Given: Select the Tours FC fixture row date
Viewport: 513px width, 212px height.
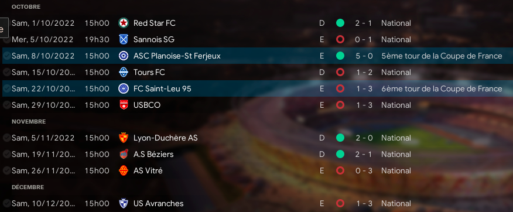Looking at the screenshot, I should [x=43, y=72].
